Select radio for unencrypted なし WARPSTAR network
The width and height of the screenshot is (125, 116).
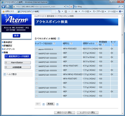[37, 88]
